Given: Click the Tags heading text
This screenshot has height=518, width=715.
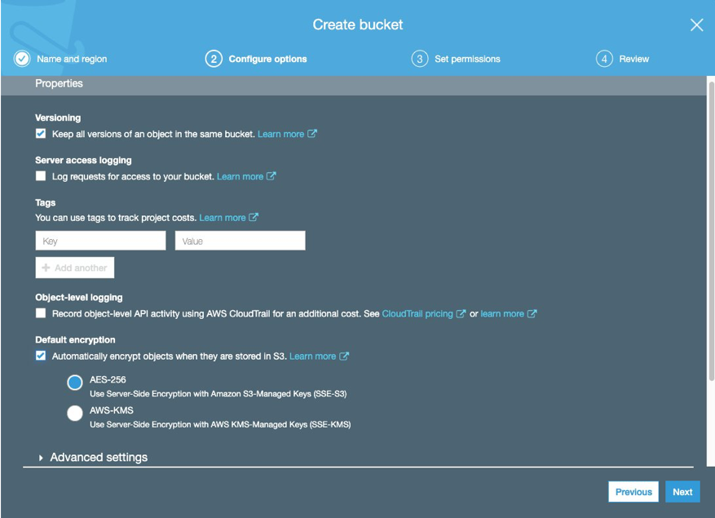Looking at the screenshot, I should [46, 202].
